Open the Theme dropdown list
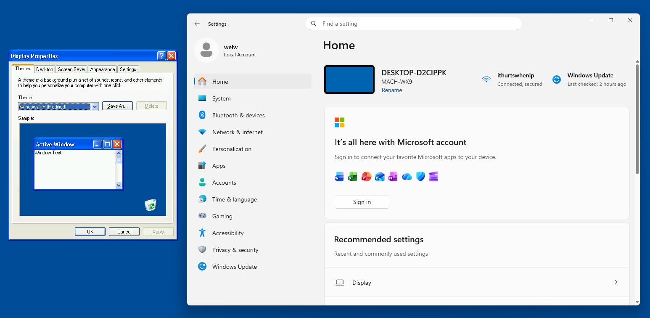This screenshot has height=318, width=650. coord(95,107)
